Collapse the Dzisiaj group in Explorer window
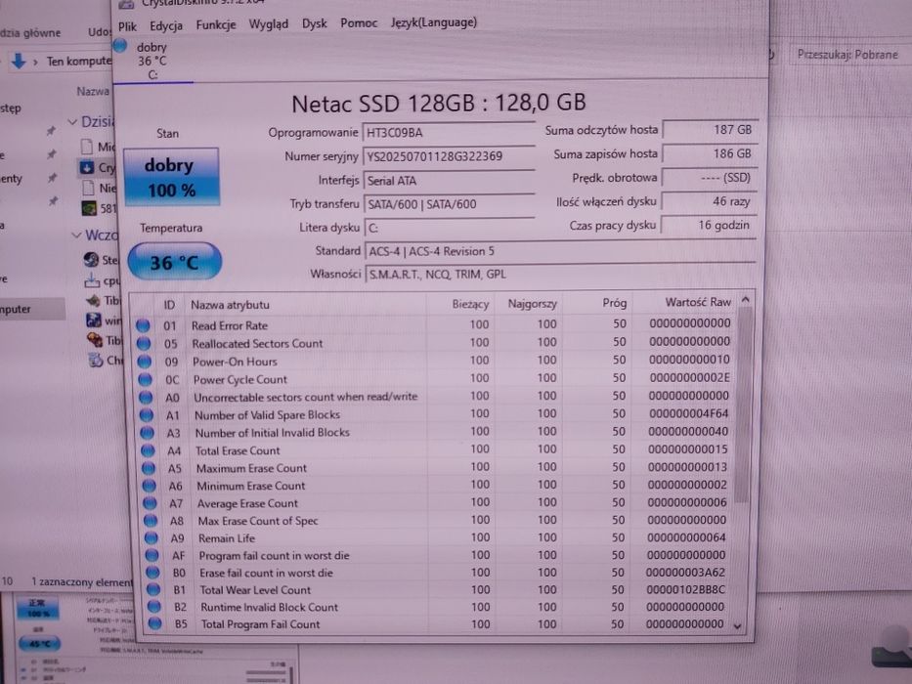Image resolution: width=912 pixels, height=684 pixels. tap(72, 122)
